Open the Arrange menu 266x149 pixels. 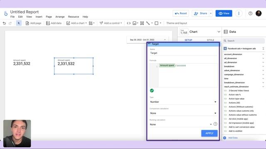[x=60, y=17]
